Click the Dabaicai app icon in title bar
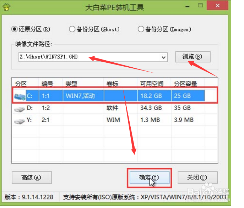 [x=6, y=7]
